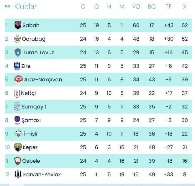The width and height of the screenshot is (195, 186).
Task: Open the Sabah team name link
Action: point(31,25)
